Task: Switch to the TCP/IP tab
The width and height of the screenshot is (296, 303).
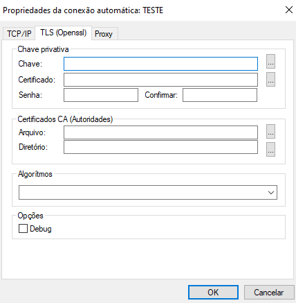Action: (x=19, y=34)
